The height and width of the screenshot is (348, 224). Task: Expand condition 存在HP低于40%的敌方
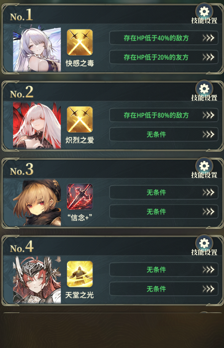pos(164,38)
